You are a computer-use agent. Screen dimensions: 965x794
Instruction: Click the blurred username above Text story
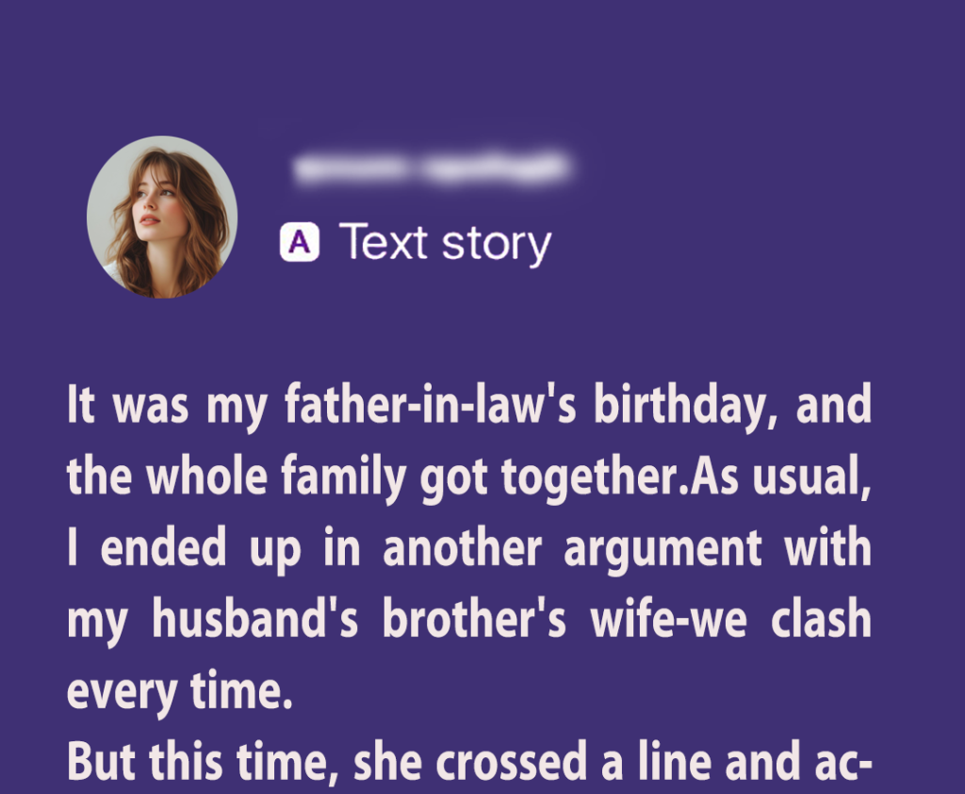click(431, 168)
